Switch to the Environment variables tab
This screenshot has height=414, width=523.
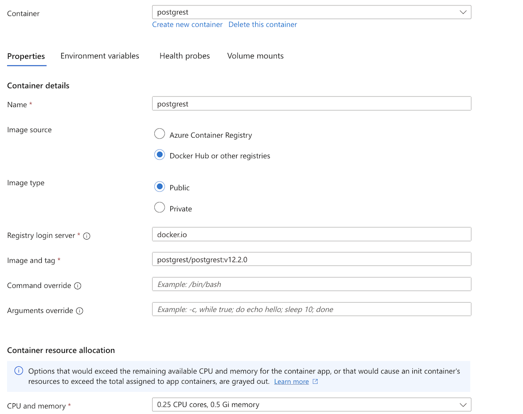100,56
